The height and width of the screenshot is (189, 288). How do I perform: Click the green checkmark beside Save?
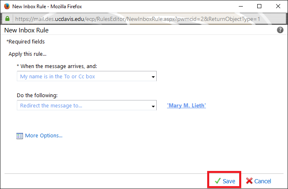pos(218,181)
